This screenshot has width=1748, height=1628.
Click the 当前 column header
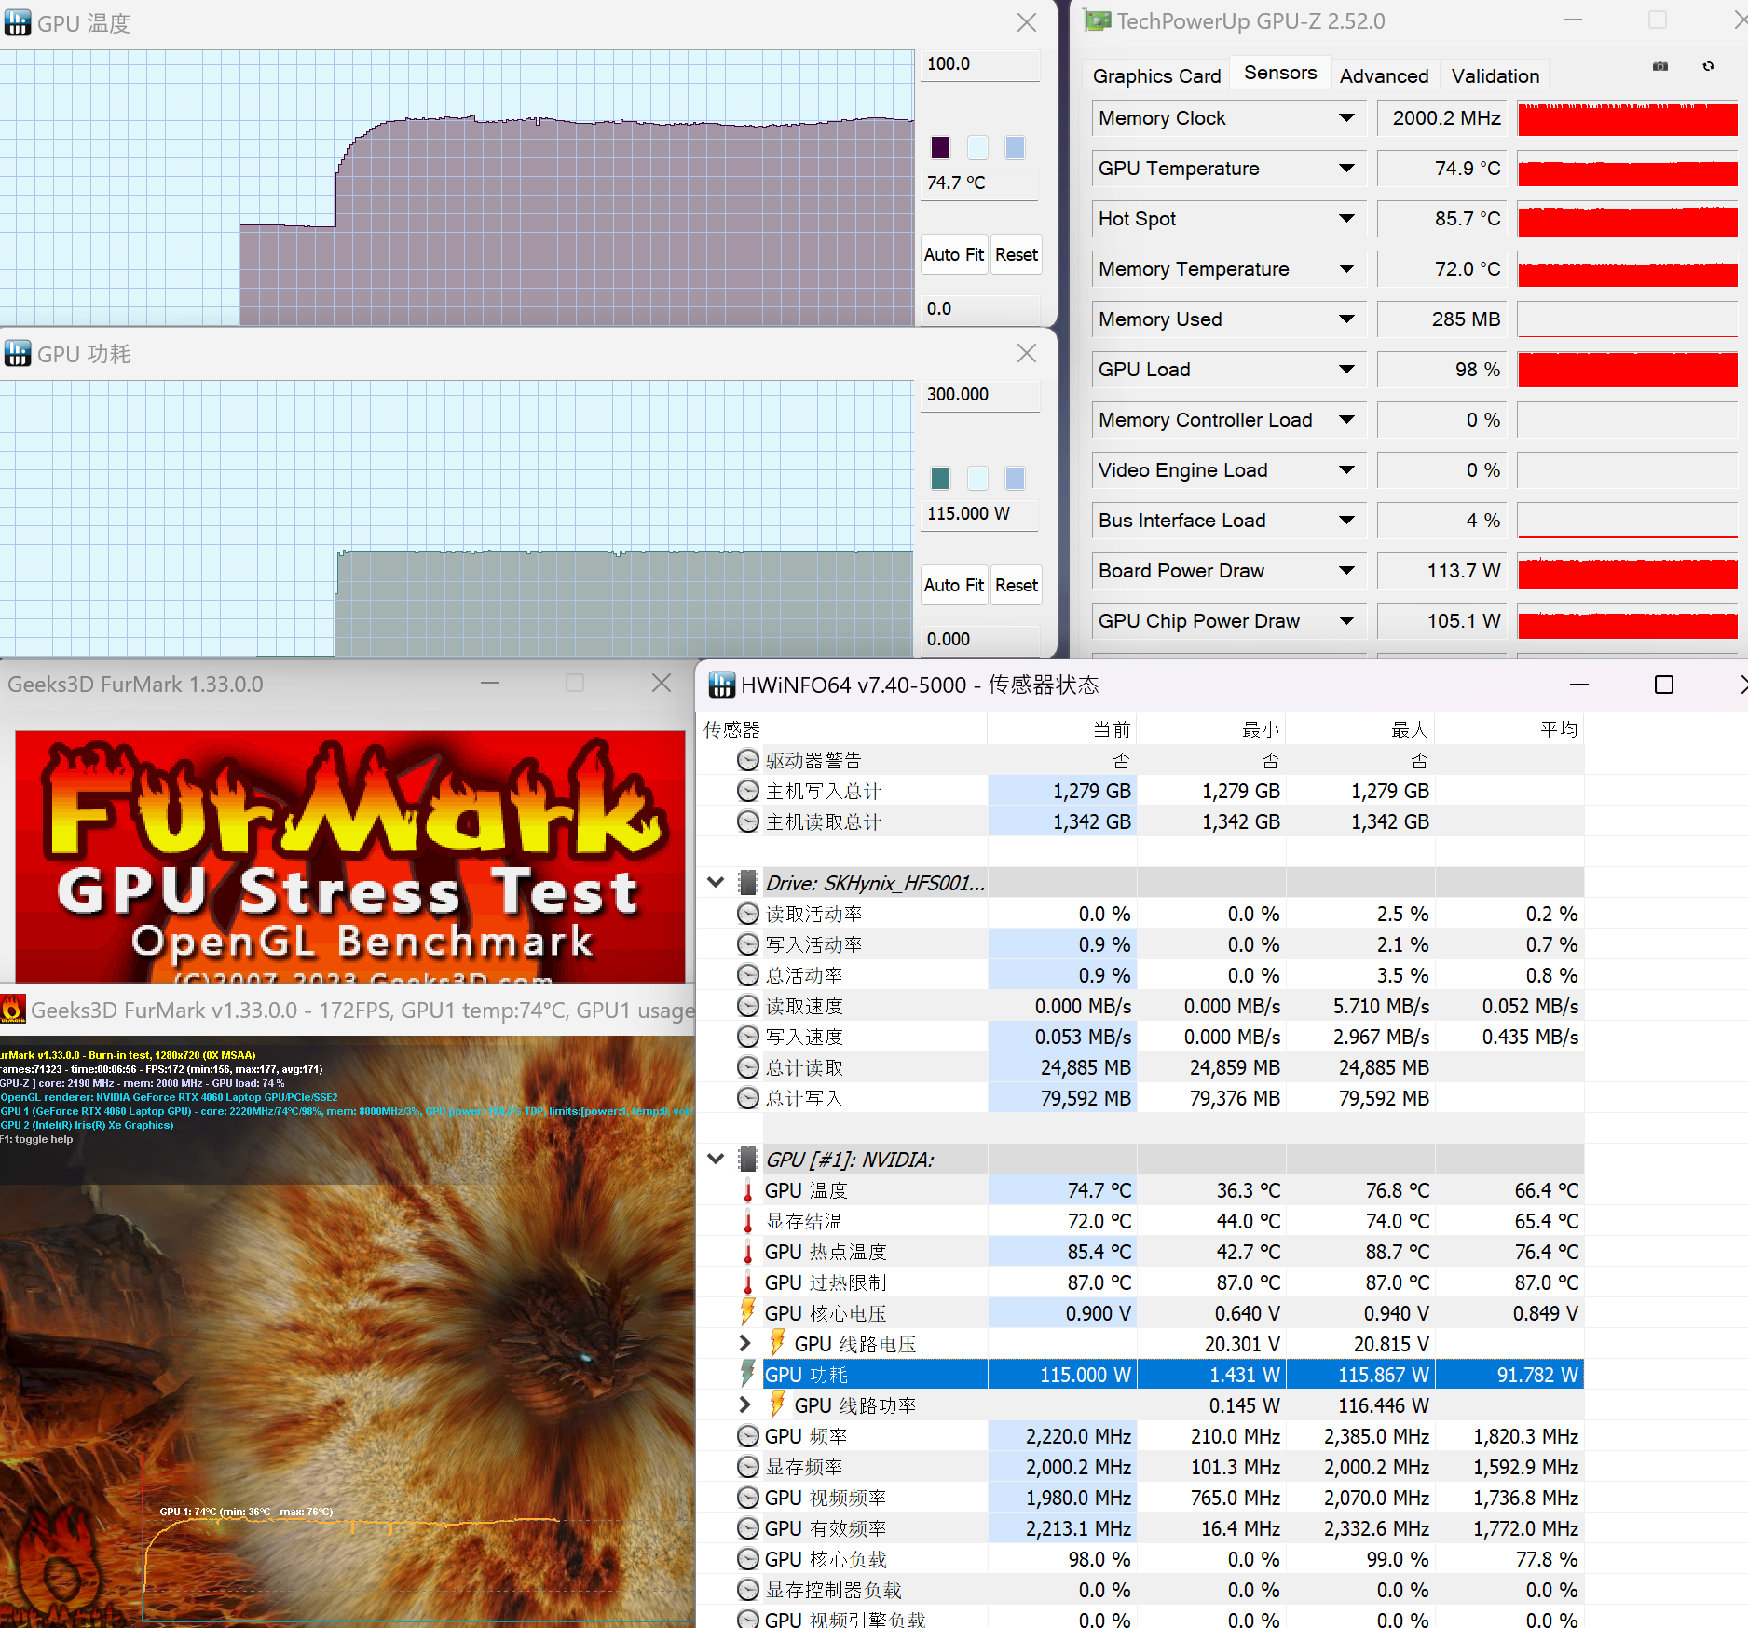(1062, 729)
